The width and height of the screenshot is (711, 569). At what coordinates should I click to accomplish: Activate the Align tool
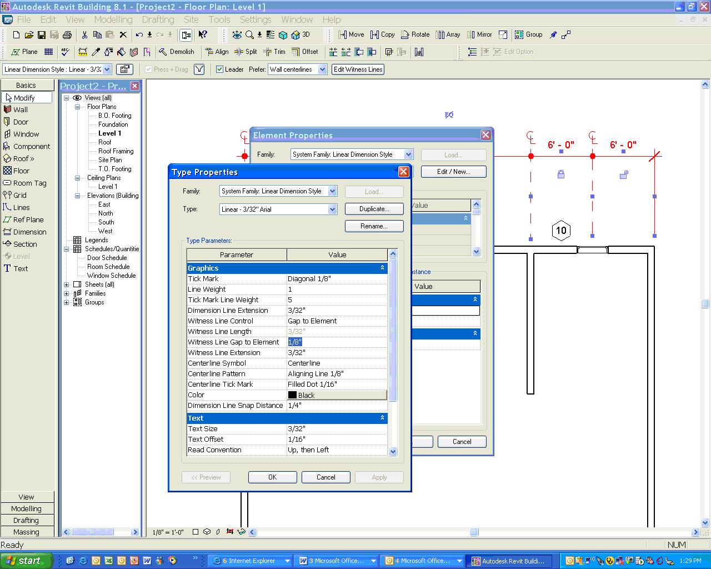[x=217, y=52]
